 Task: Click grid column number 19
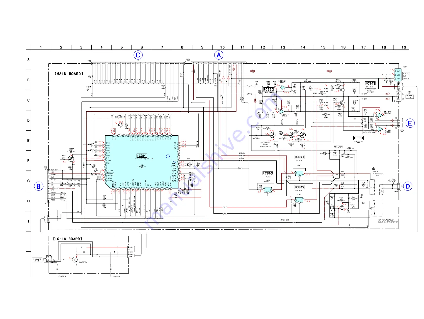pos(404,47)
